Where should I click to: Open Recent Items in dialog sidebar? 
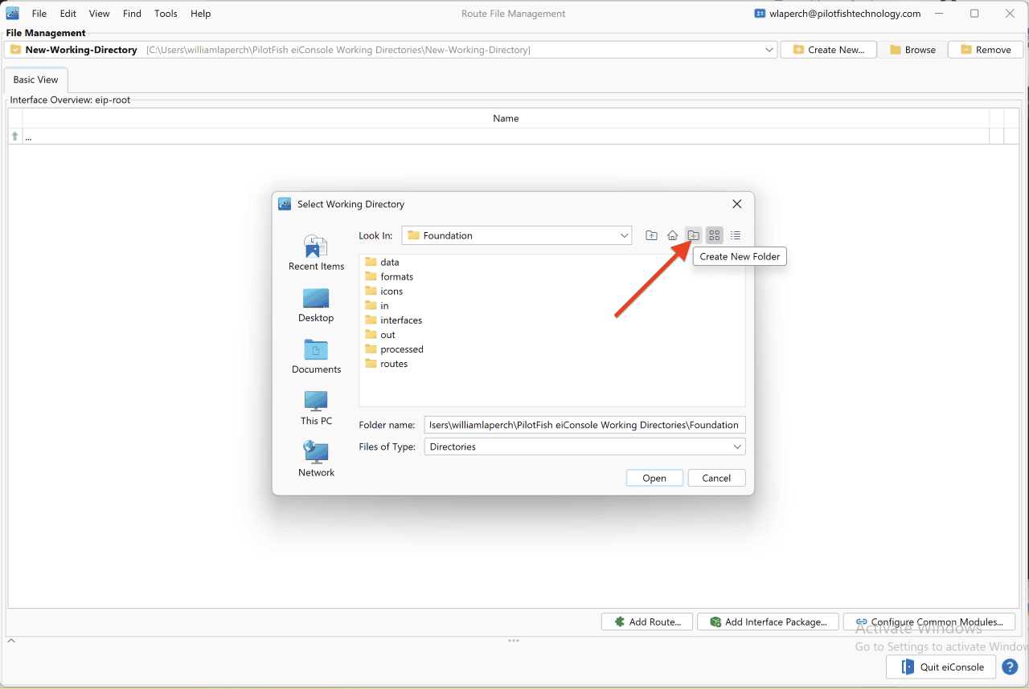[316, 253]
